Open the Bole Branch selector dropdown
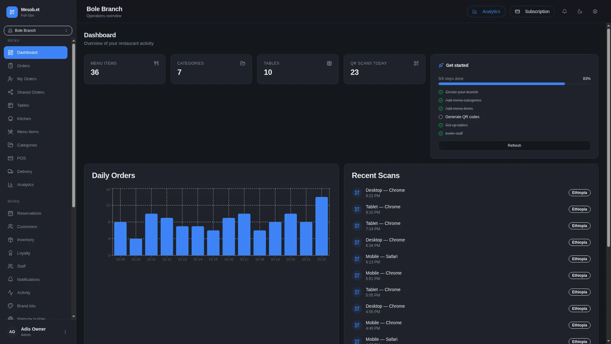611x344 pixels. click(x=38, y=31)
